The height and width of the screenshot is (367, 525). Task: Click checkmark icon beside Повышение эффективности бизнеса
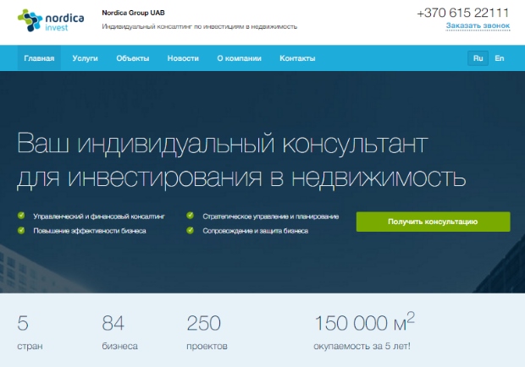pos(21,230)
